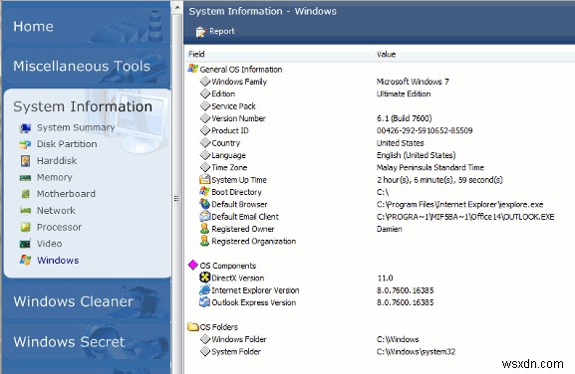Open the Windows Cleaner section
This screenshot has width=575, height=374.
coord(87,300)
